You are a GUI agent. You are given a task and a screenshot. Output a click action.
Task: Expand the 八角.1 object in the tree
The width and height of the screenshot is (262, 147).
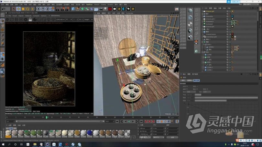click(x=202, y=29)
